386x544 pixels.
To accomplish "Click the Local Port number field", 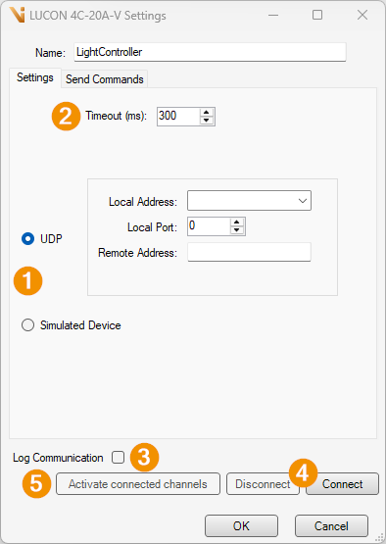I will coord(209,226).
